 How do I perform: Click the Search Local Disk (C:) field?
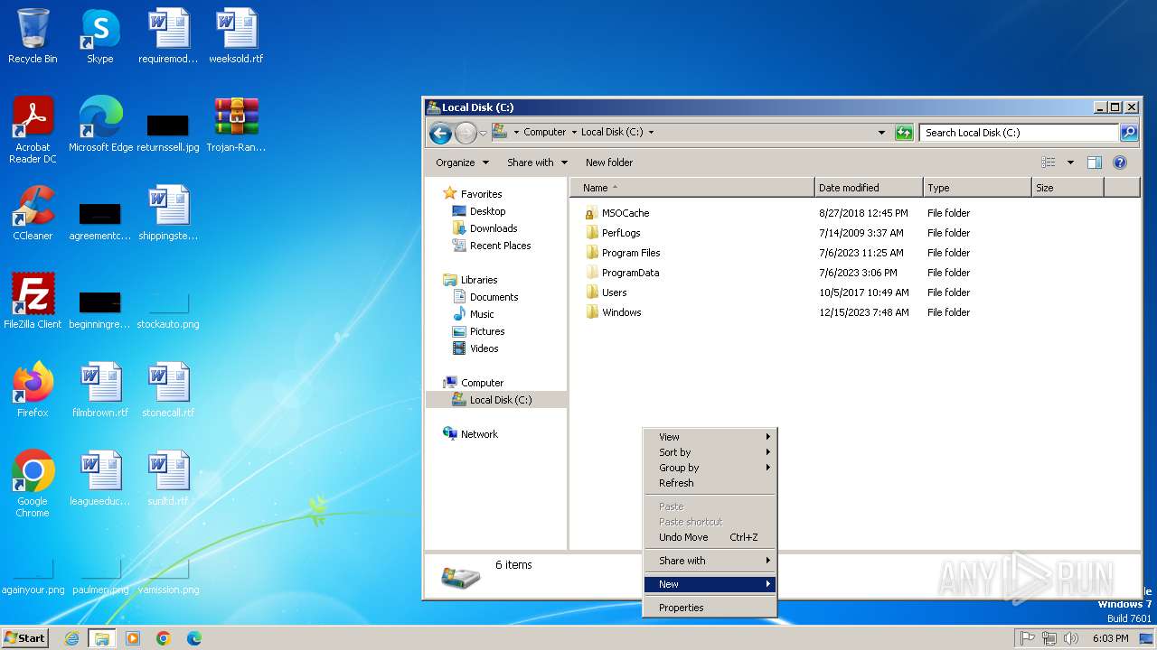coord(1020,132)
